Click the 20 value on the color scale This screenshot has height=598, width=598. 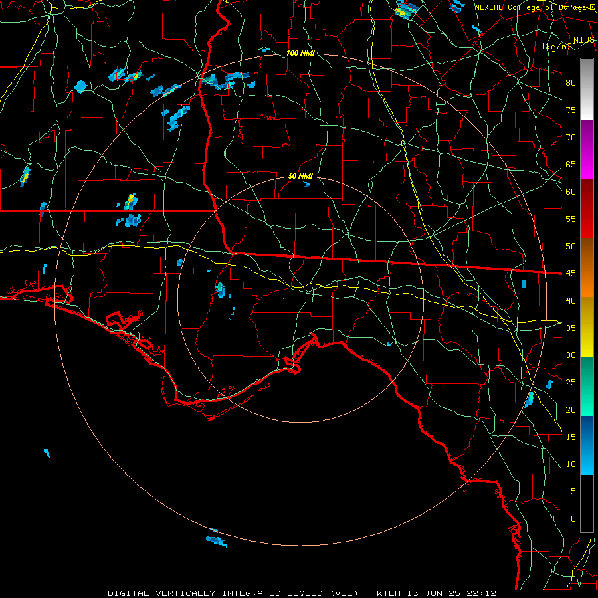[x=571, y=409]
